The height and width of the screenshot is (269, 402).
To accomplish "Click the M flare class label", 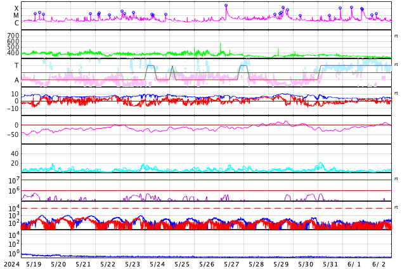I will click(16, 16).
